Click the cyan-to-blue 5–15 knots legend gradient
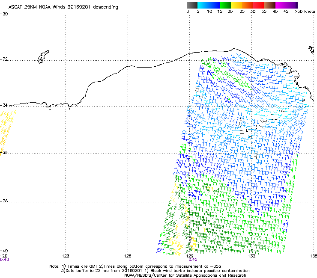The width and height of the screenshot is (317, 278). (209, 5)
